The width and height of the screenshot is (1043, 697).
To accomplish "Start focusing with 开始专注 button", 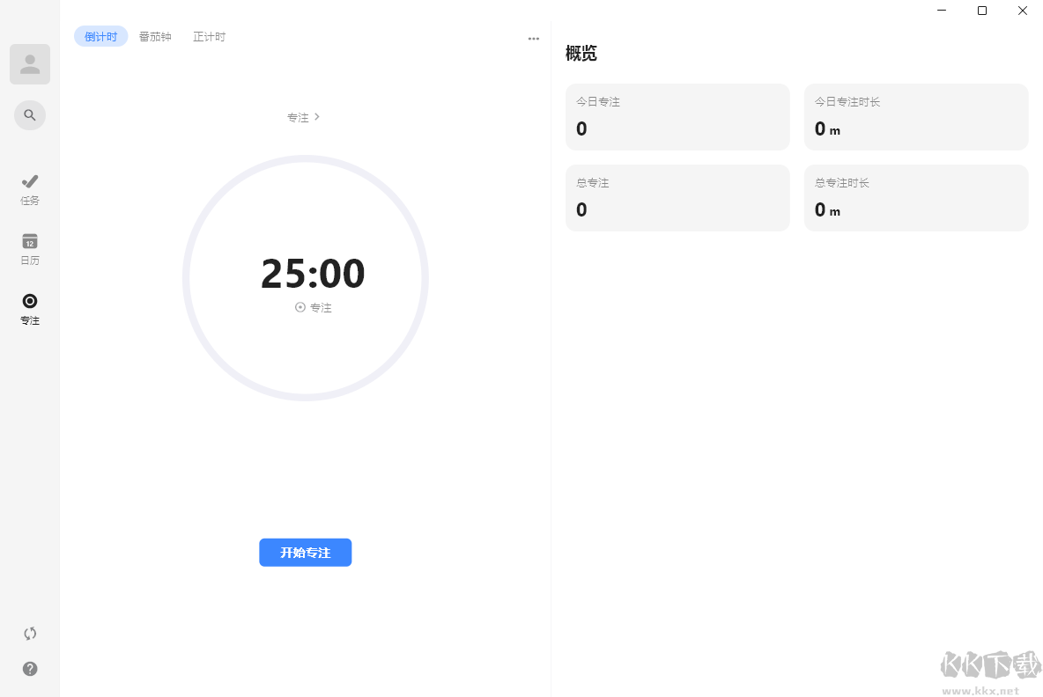I will tap(306, 552).
